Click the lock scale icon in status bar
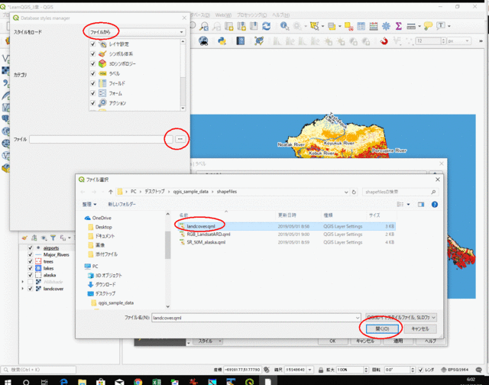The image size is (489, 385). (x=321, y=370)
